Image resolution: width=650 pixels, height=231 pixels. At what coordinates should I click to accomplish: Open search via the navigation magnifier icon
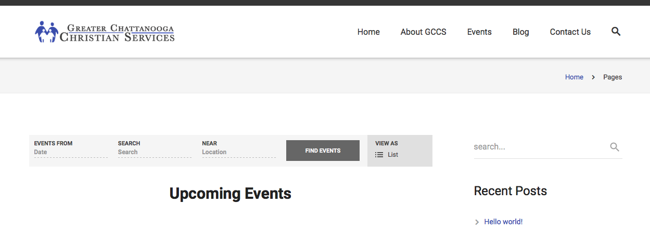click(616, 32)
